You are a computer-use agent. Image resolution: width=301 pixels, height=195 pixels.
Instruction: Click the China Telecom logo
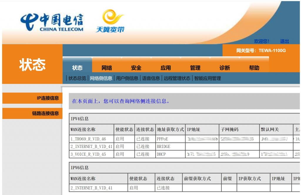tap(52, 22)
